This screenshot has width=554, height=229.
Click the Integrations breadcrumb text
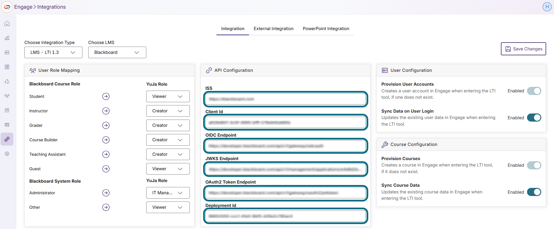pyautogui.click(x=51, y=7)
